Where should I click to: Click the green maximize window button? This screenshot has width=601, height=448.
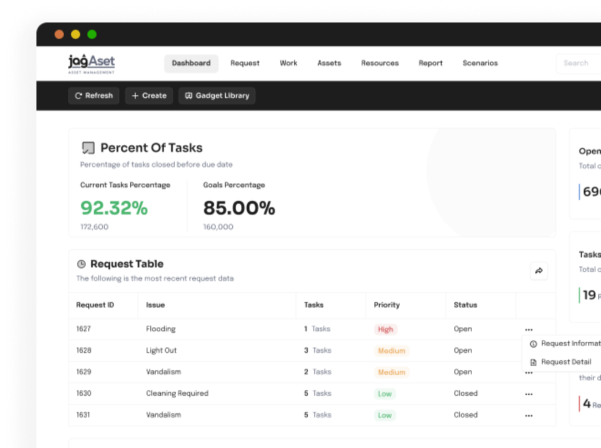pos(92,34)
